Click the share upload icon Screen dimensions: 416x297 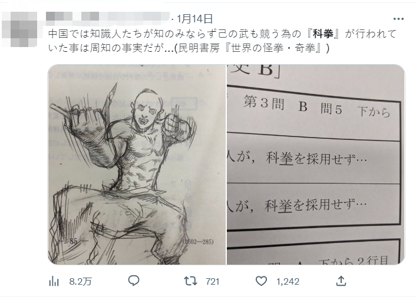point(341,281)
